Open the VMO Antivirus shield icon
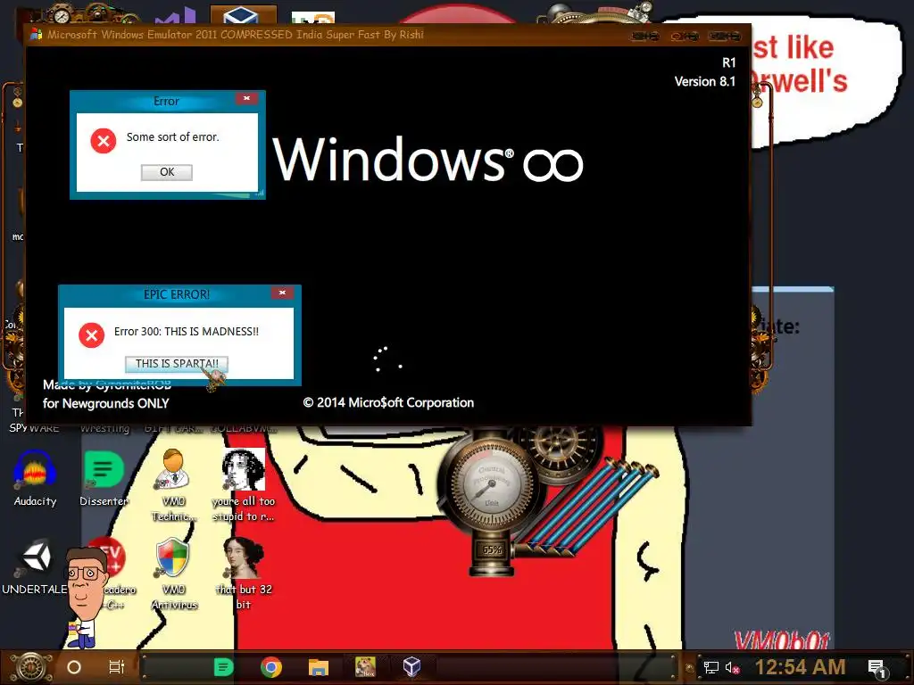The height and width of the screenshot is (685, 914). point(173,574)
